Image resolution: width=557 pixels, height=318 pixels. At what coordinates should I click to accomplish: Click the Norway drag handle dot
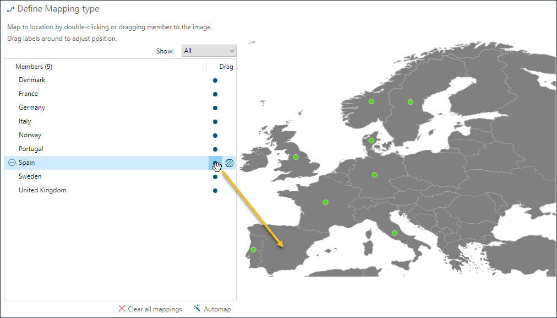(215, 136)
